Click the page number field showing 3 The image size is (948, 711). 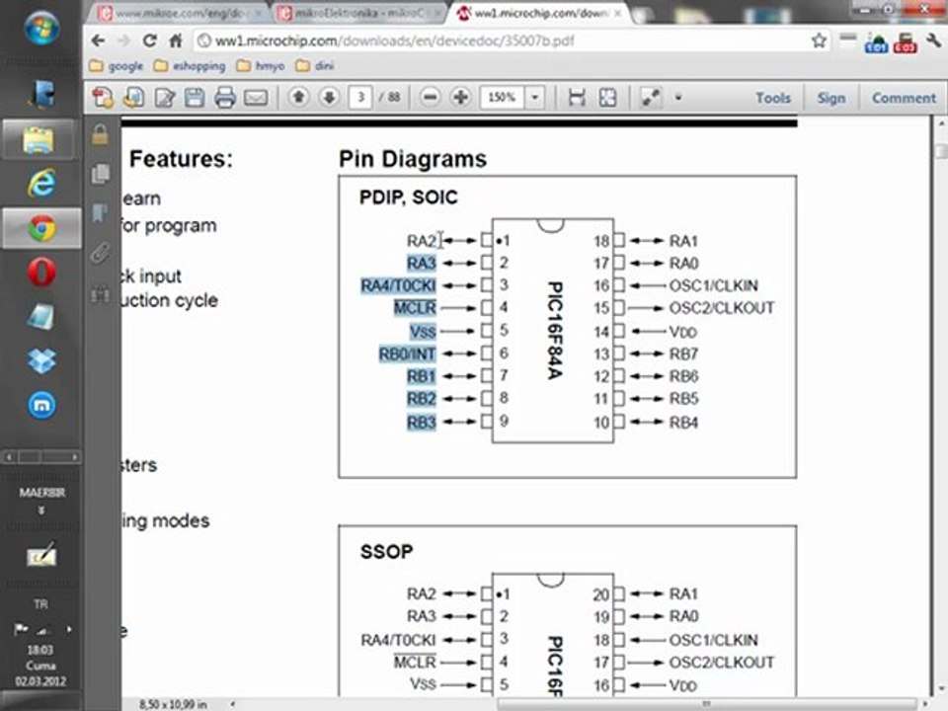pyautogui.click(x=360, y=98)
